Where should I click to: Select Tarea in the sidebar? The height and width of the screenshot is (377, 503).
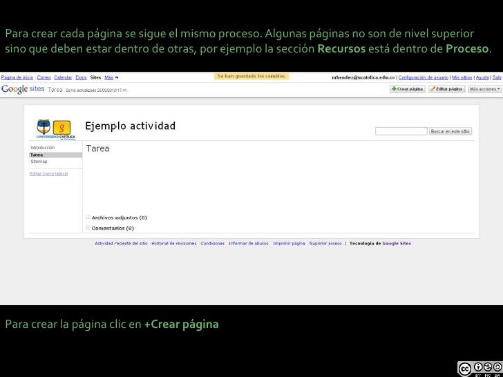click(x=55, y=155)
